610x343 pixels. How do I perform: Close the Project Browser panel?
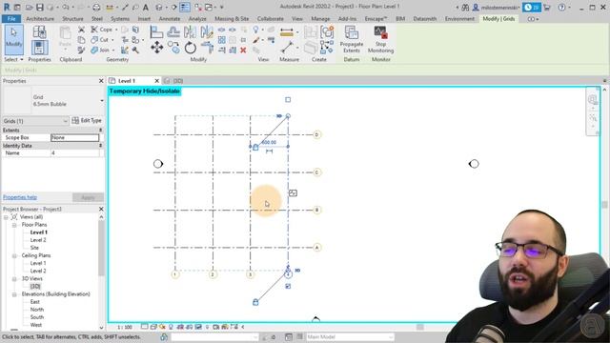point(101,209)
